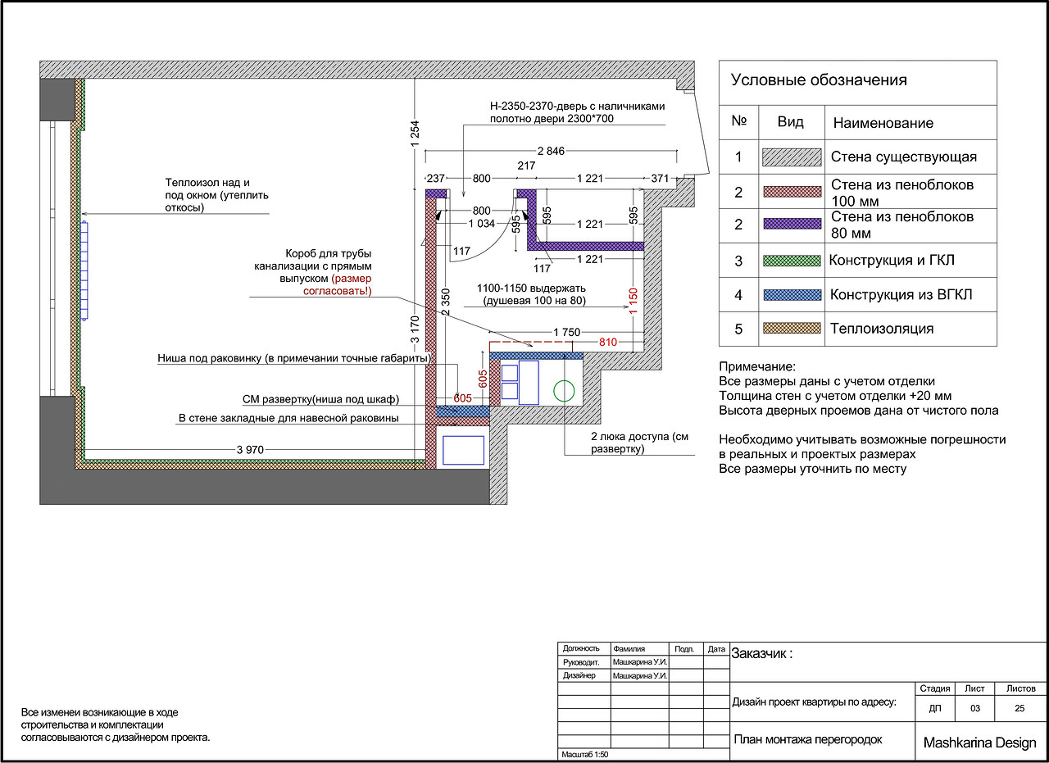Click the '3 970' room width dimension
The width and height of the screenshot is (1049, 763).
252,450
